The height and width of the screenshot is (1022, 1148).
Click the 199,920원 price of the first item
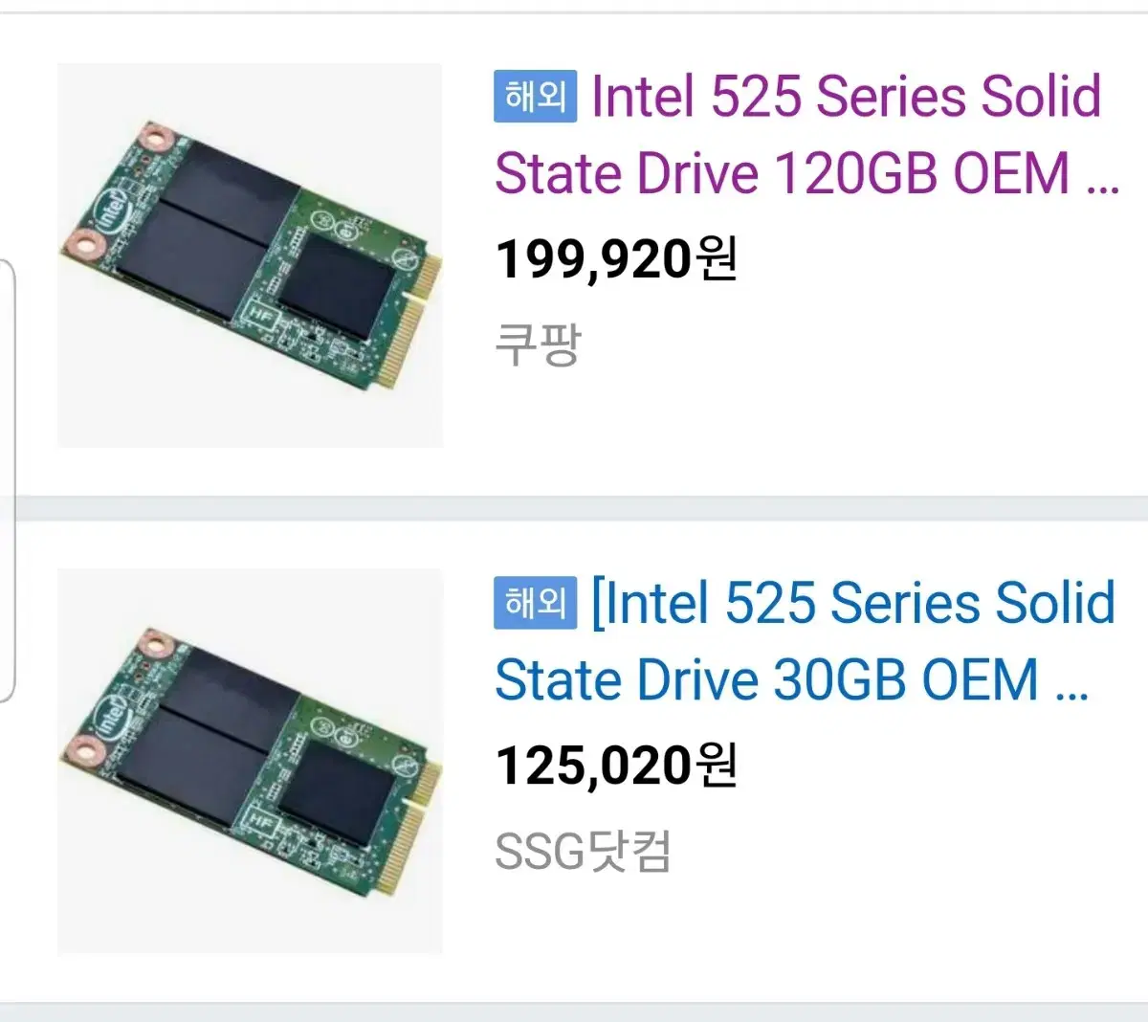[619, 259]
